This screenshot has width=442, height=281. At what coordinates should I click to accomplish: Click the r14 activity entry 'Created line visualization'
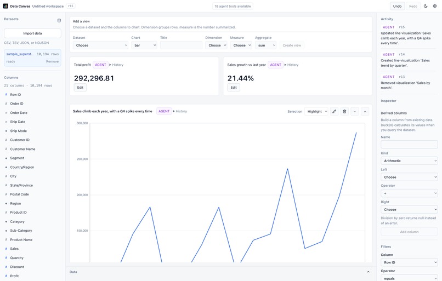(409, 60)
